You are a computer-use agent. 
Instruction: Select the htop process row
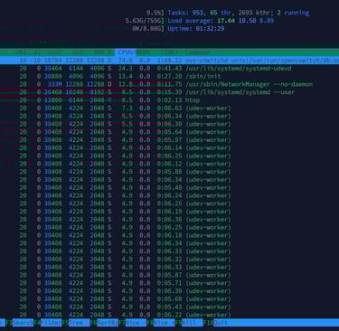[x=169, y=100]
